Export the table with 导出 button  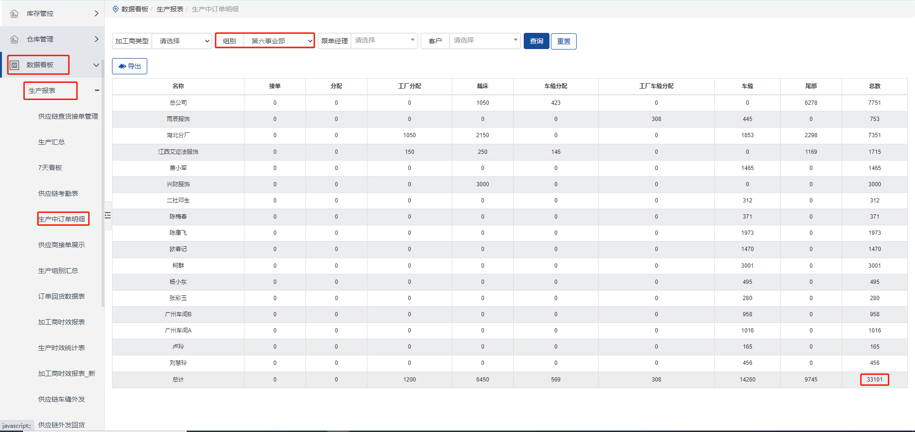130,66
